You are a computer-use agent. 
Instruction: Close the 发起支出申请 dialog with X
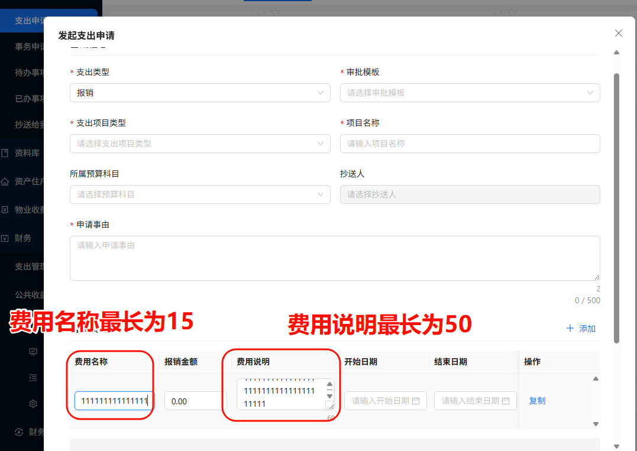[619, 33]
